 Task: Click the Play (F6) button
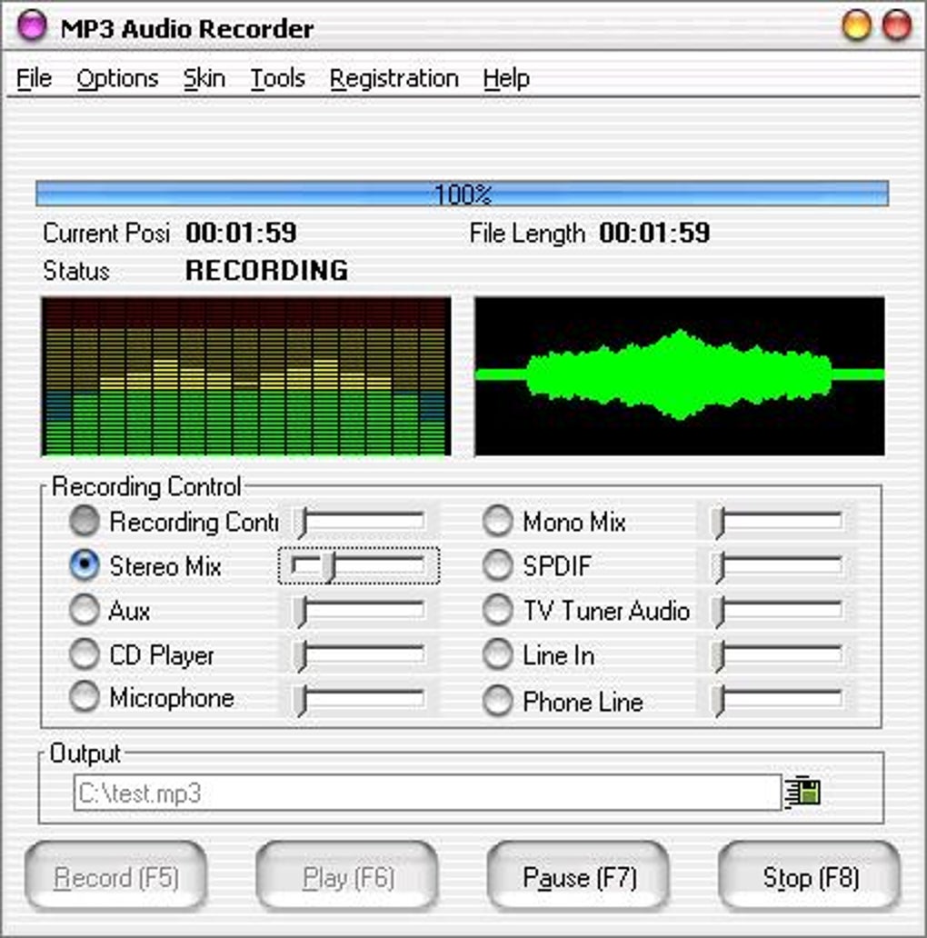coord(347,877)
